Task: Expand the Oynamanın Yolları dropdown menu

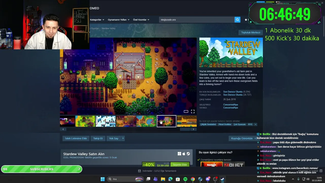Action: pyautogui.click(x=119, y=20)
